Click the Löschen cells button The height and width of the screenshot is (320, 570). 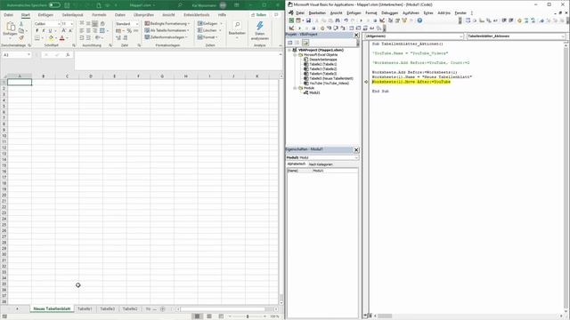click(x=209, y=30)
